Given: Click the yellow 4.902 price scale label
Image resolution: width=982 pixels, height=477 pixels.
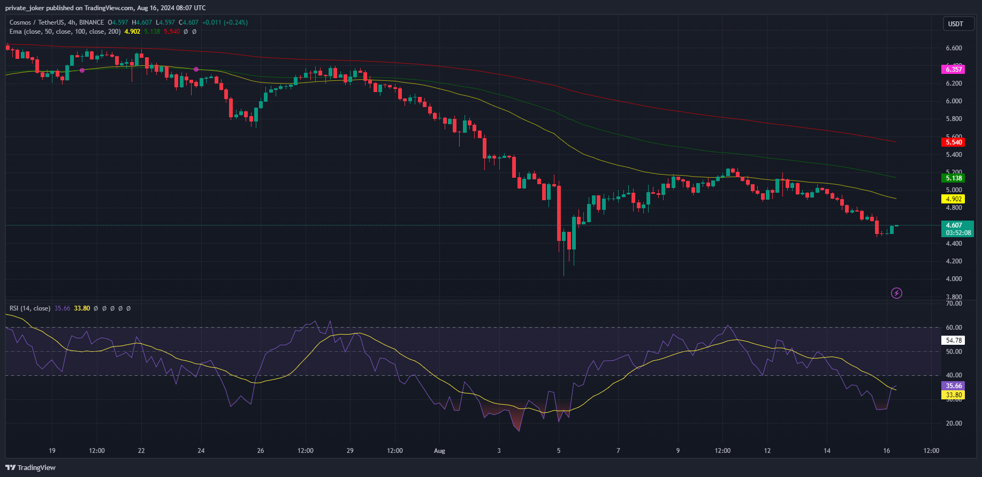Looking at the screenshot, I should 953,199.
